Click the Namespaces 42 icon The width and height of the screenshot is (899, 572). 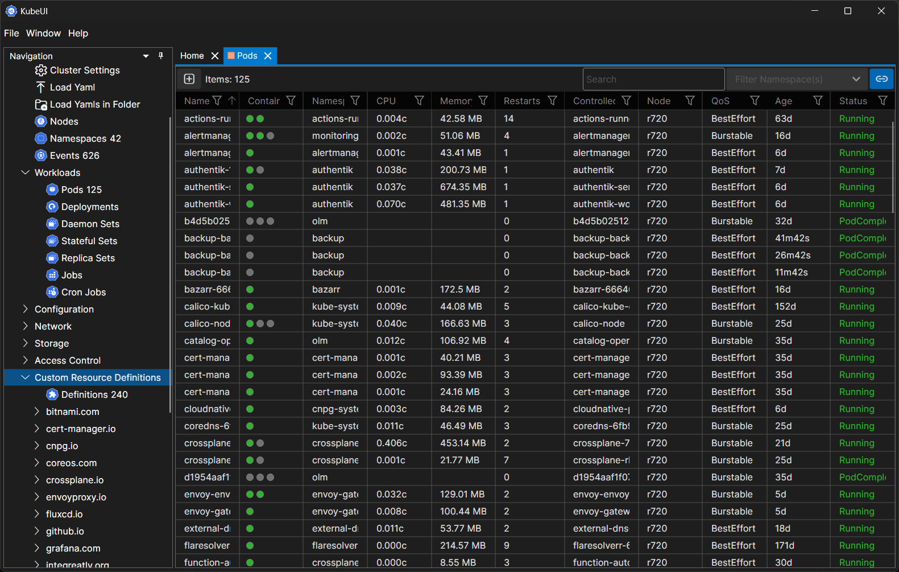pos(41,138)
